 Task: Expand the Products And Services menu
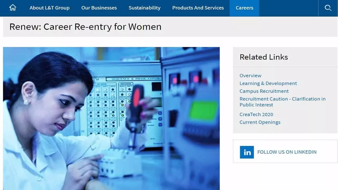198,8
